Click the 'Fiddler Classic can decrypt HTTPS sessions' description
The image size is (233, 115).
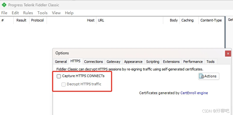(130, 69)
